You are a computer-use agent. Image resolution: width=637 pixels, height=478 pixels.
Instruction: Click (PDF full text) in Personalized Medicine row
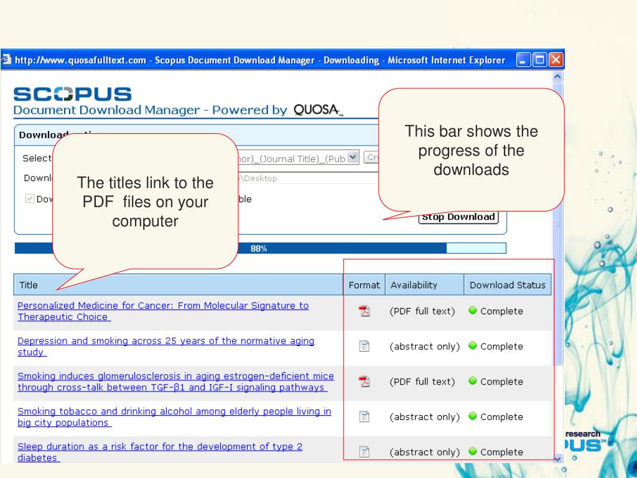[x=422, y=311]
